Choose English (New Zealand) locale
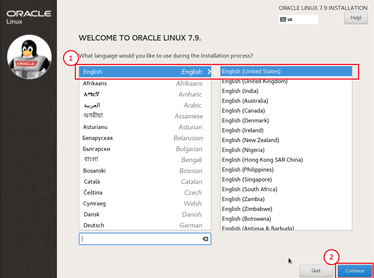This screenshot has width=374, height=278. pos(286,140)
